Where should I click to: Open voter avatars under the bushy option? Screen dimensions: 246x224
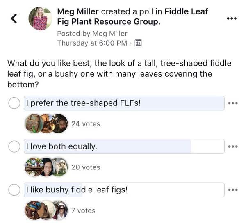tap(47, 210)
